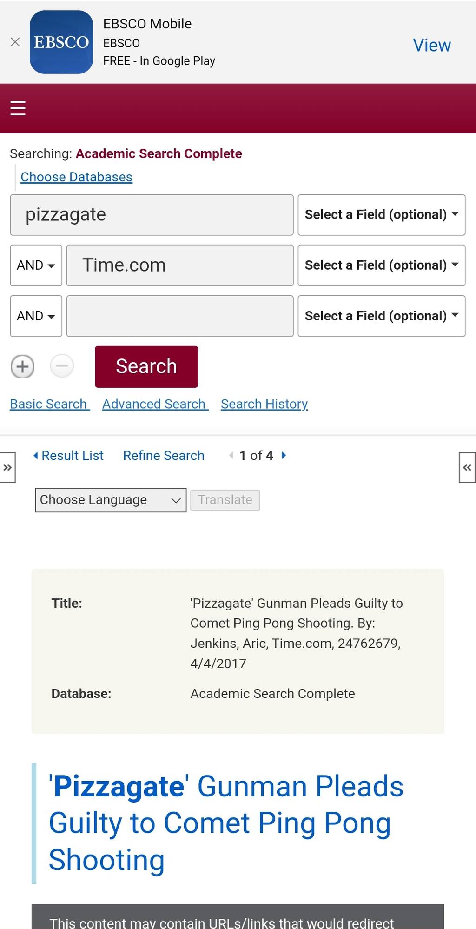
Task: Go to next result arrow
Action: [x=284, y=455]
